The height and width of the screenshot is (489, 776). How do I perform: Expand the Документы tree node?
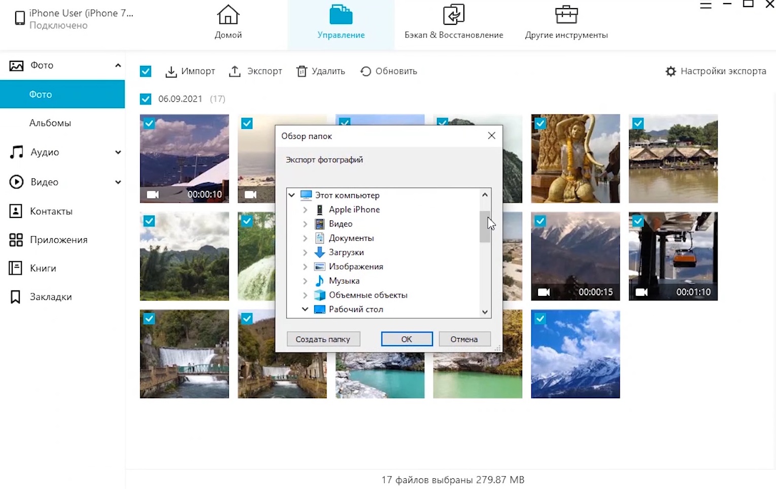pos(305,238)
